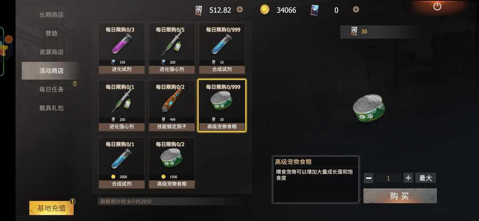Click the quantity input field showing 1
479x221 pixels.
(x=388, y=178)
